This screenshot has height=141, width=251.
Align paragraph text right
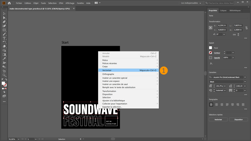point(222,104)
